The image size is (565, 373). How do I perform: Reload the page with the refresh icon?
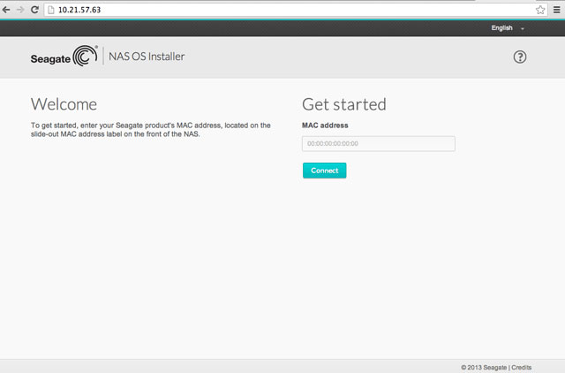click(x=34, y=9)
